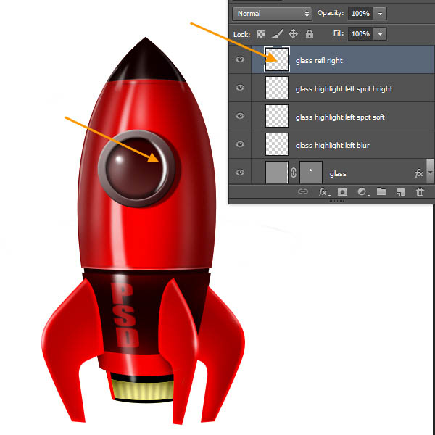Click the lock position icon
Viewport: 435px width, 435px height.
tap(294, 34)
